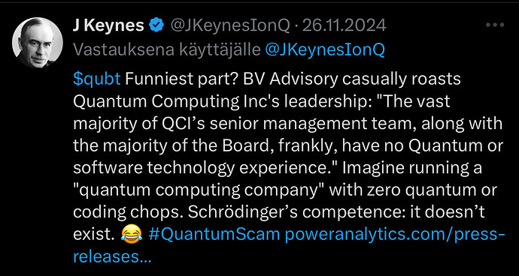Open J Keynes' profile picture

pyautogui.click(x=38, y=43)
